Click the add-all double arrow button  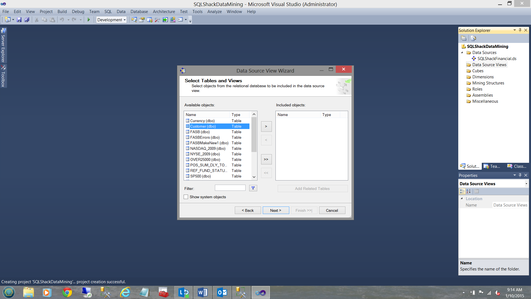(x=266, y=159)
